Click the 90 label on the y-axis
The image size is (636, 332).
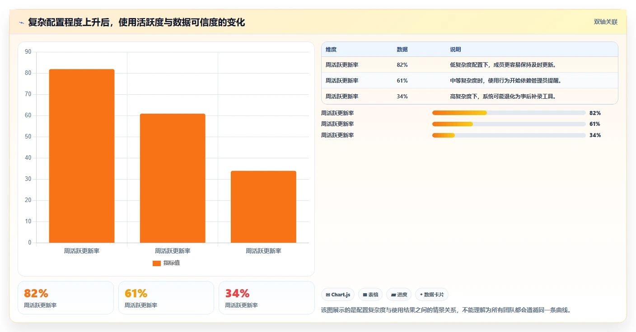(x=28, y=52)
